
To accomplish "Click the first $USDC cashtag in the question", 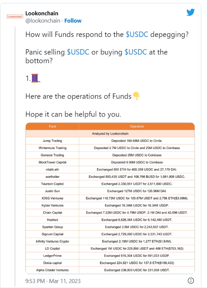I will (137, 34).
